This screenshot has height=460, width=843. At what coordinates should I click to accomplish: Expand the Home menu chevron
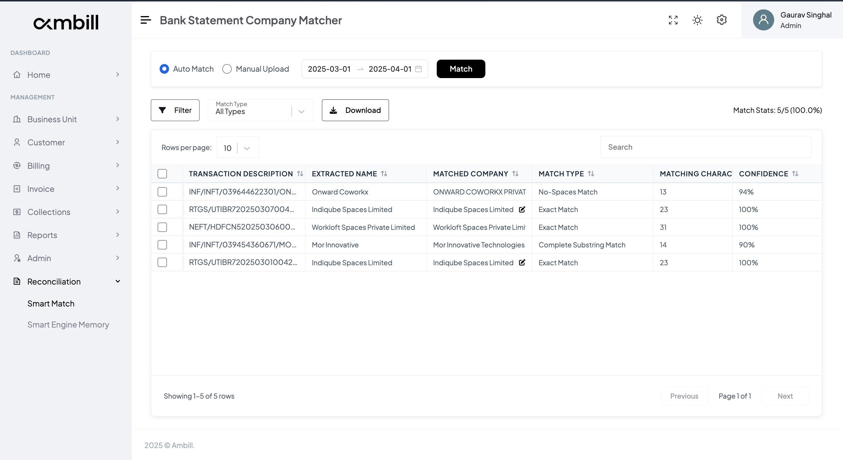pyautogui.click(x=117, y=75)
